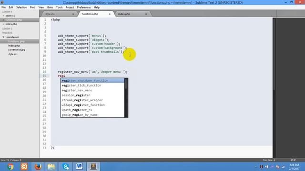The height and width of the screenshot is (171, 305).
Task: Open the Find menu
Action: 33,8
